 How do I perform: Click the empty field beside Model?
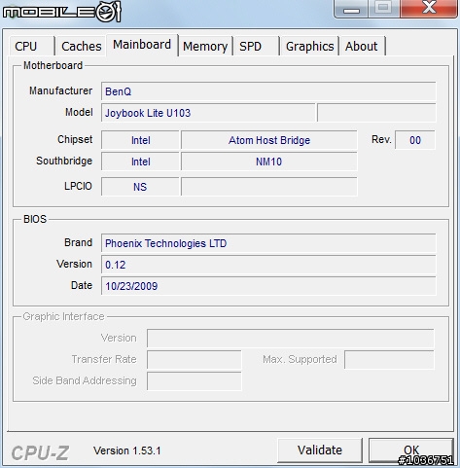376,113
